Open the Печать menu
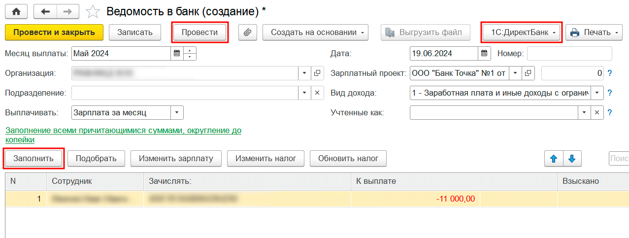Image resolution: width=629 pixels, height=238 pixels. point(594,33)
